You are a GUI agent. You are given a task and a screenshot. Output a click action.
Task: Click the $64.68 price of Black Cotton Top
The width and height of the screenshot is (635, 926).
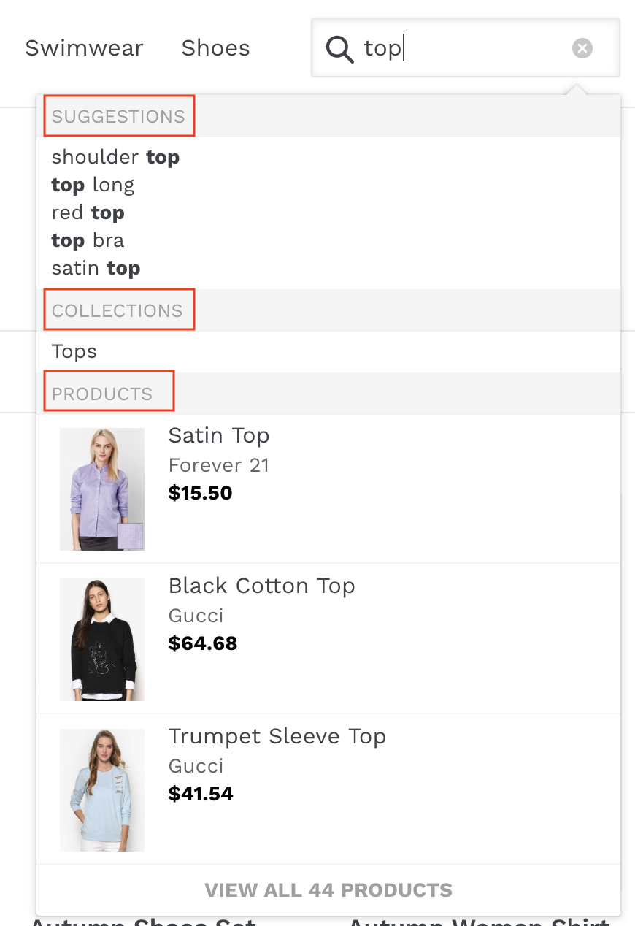(x=203, y=643)
